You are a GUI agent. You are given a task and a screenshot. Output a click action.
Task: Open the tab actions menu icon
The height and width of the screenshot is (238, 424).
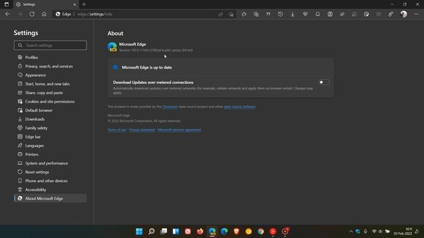pyautogui.click(x=7, y=5)
